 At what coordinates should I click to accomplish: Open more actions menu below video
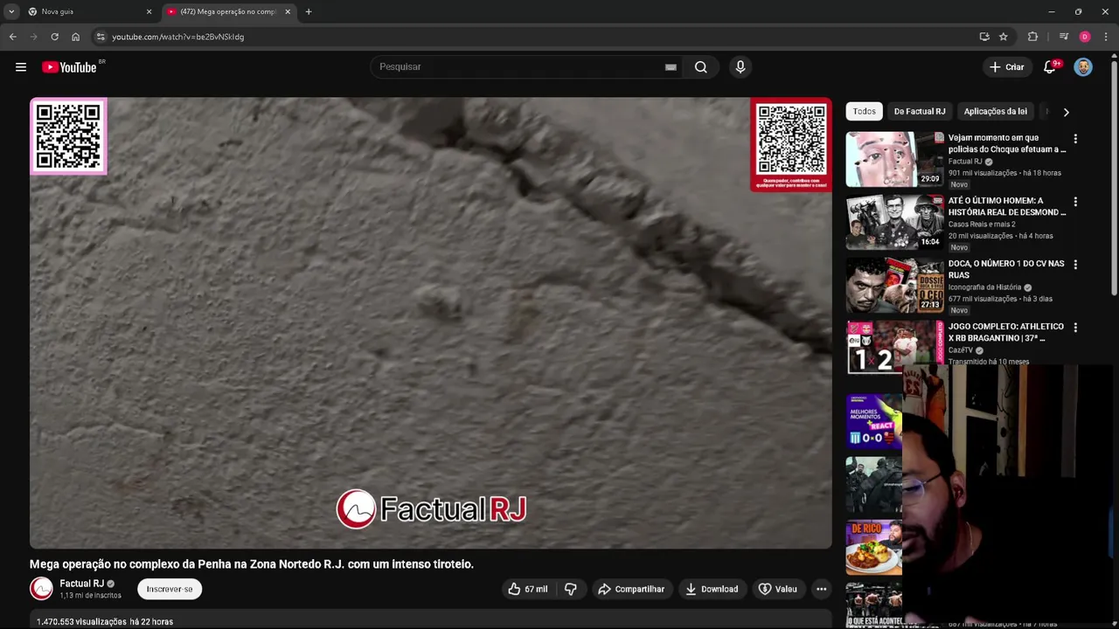[821, 589]
